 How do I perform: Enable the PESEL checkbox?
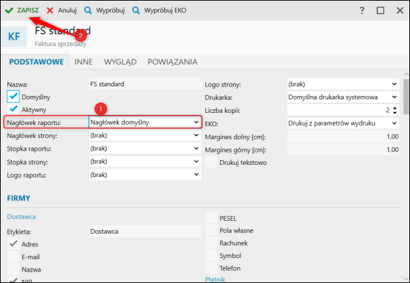point(211,218)
